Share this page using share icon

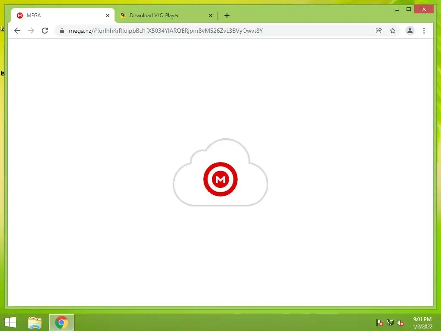click(x=379, y=31)
